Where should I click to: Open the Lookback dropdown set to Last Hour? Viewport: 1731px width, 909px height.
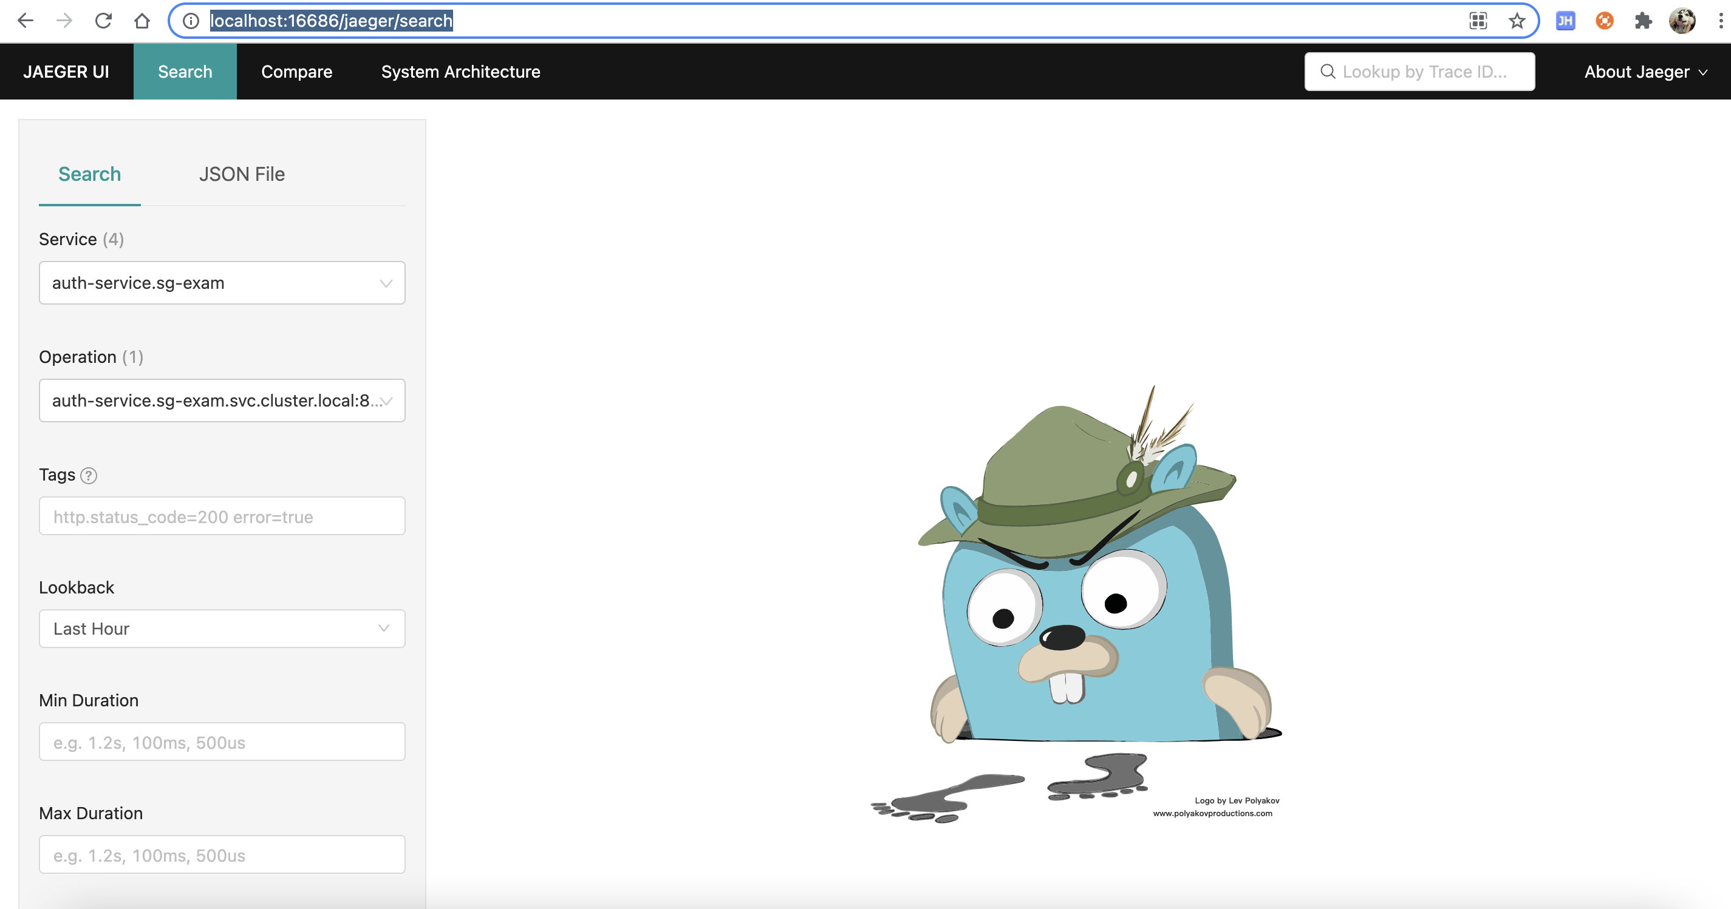click(222, 629)
